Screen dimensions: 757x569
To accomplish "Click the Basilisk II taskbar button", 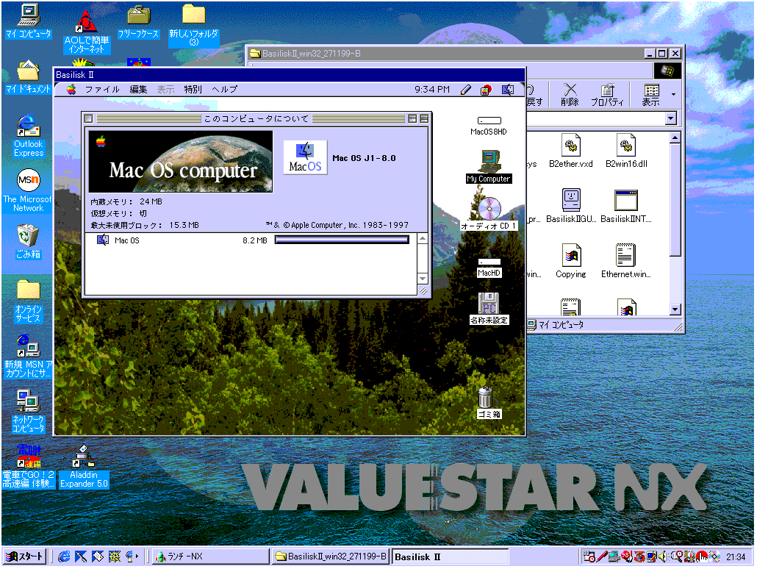I will coord(450,557).
